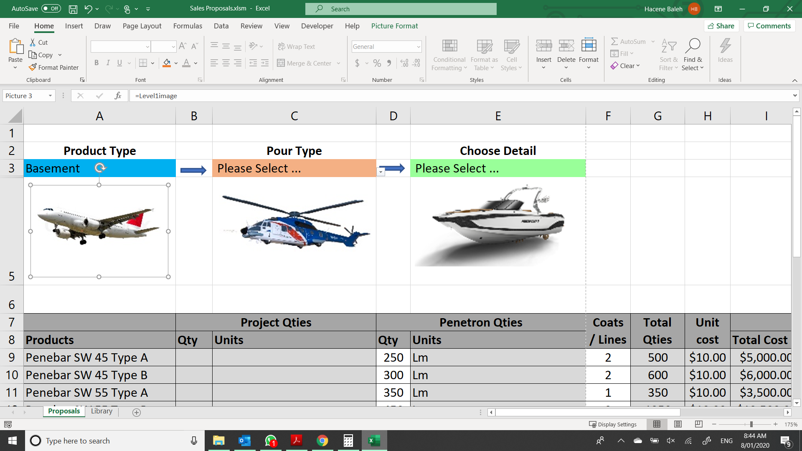
Task: Toggle Wrap Text on
Action: 297,46
